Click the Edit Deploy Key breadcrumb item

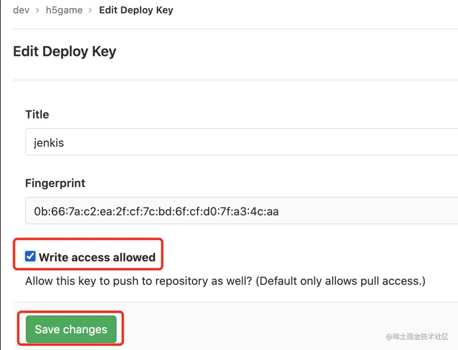pos(136,10)
